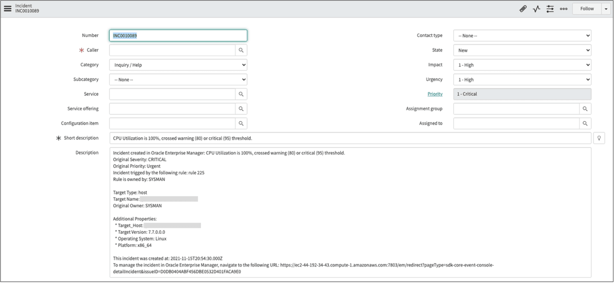Open the Assignment group lookup icon
The width and height of the screenshot is (614, 283).
(x=585, y=108)
